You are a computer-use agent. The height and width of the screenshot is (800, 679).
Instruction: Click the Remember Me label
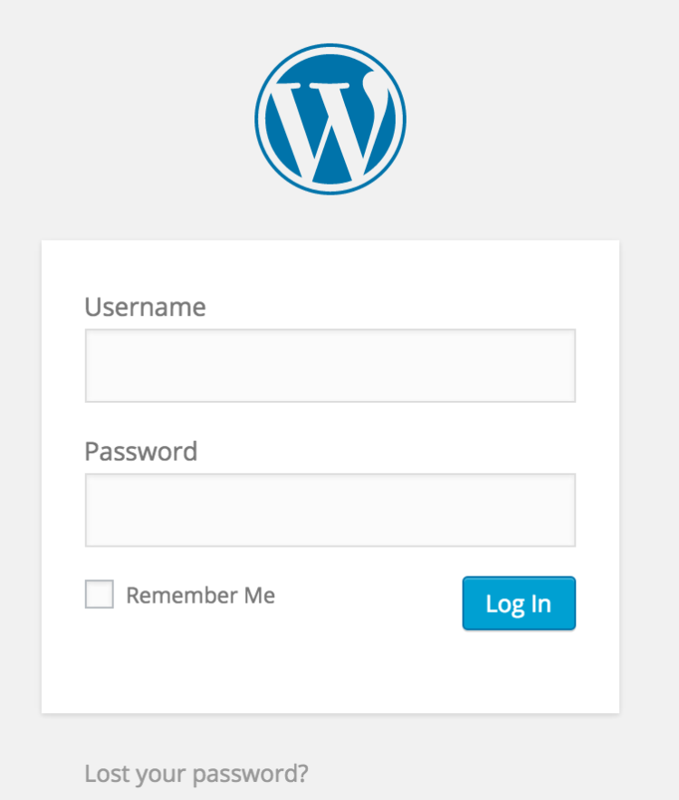click(200, 595)
